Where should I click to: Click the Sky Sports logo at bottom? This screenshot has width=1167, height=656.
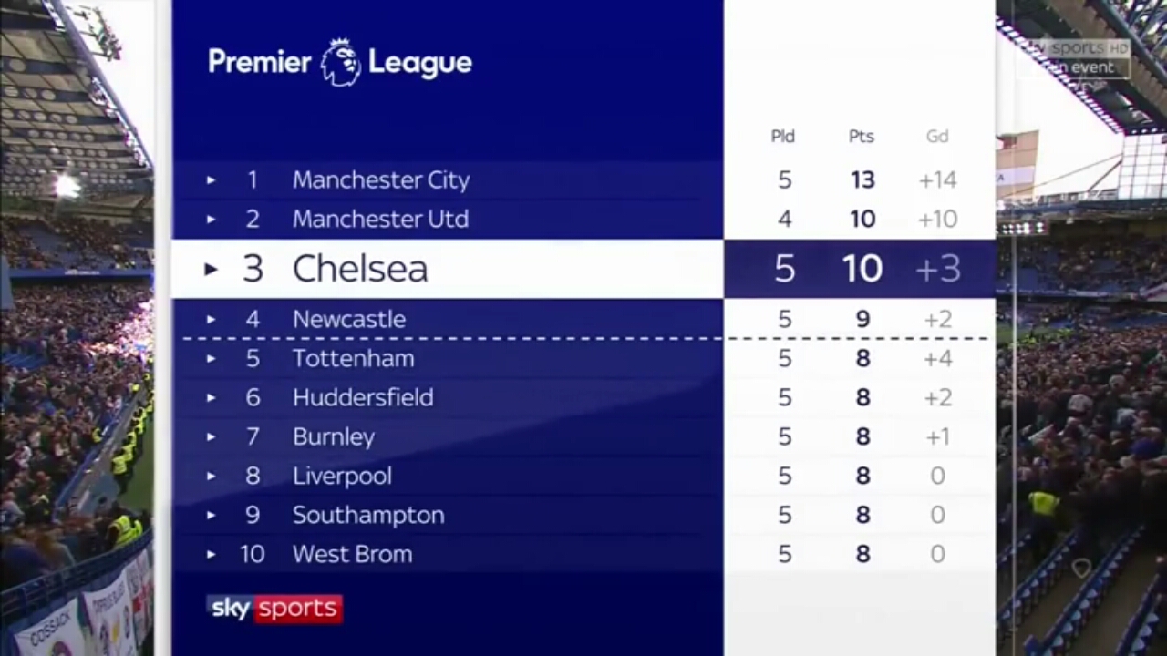coord(274,609)
